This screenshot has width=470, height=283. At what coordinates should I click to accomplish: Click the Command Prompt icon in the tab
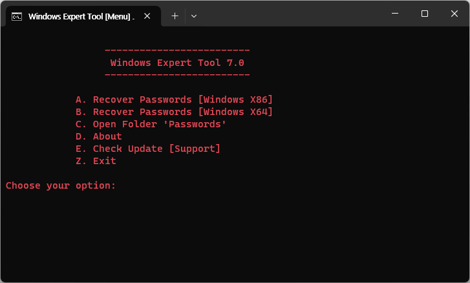click(17, 16)
